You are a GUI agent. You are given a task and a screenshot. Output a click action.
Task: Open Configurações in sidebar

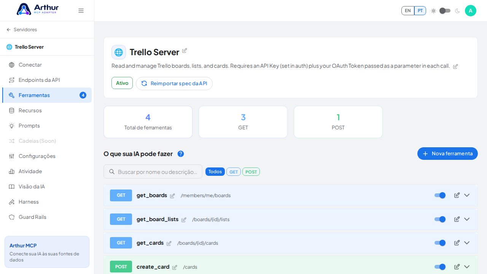(47, 156)
